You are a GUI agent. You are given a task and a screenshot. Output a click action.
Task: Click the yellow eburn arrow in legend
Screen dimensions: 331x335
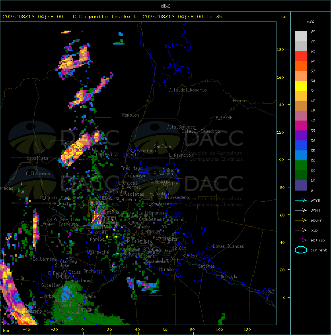(301, 220)
